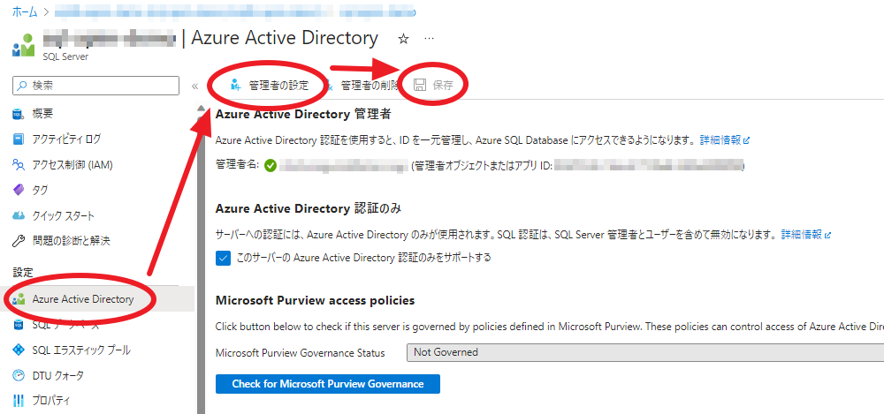Click the elastic pool diamond icon

(19, 350)
